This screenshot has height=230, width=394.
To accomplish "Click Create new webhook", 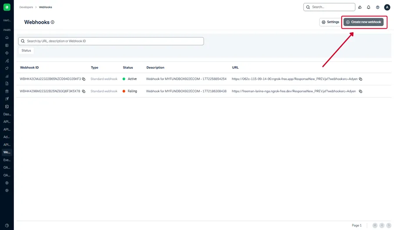I will pyautogui.click(x=364, y=22).
